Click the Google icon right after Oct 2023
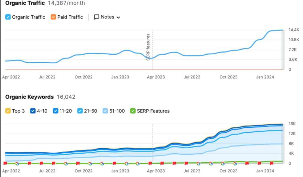Image resolution: width=303 pixels, height=177 pixels. [235, 163]
